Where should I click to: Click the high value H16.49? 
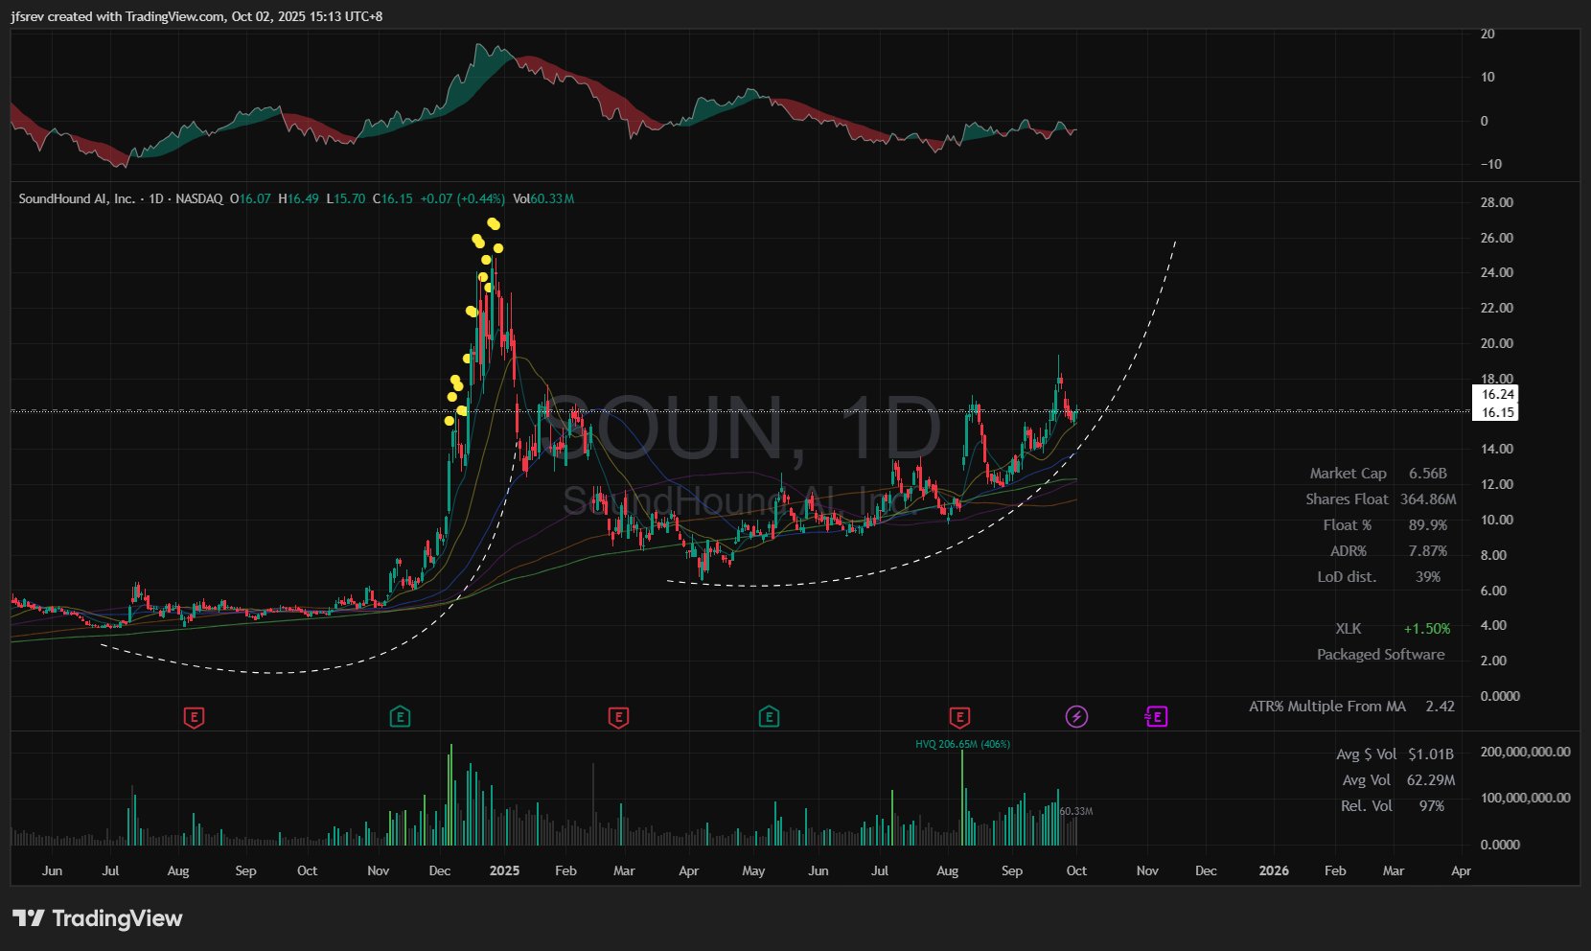298,198
